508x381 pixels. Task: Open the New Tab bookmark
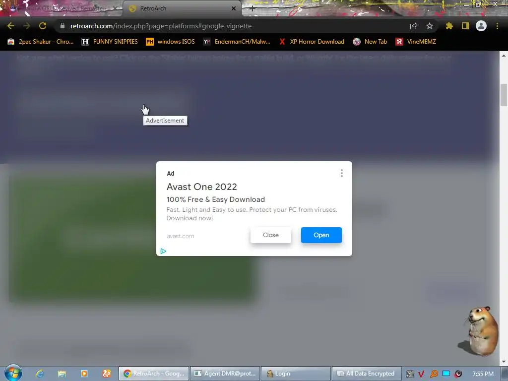(370, 42)
